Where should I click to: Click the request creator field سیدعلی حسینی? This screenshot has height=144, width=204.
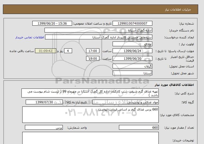[x=99, y=37]
